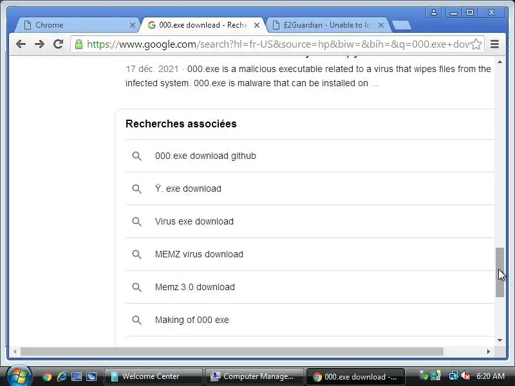
Task: Launch Internet Explorer from Quick Launch
Action: coord(62,376)
